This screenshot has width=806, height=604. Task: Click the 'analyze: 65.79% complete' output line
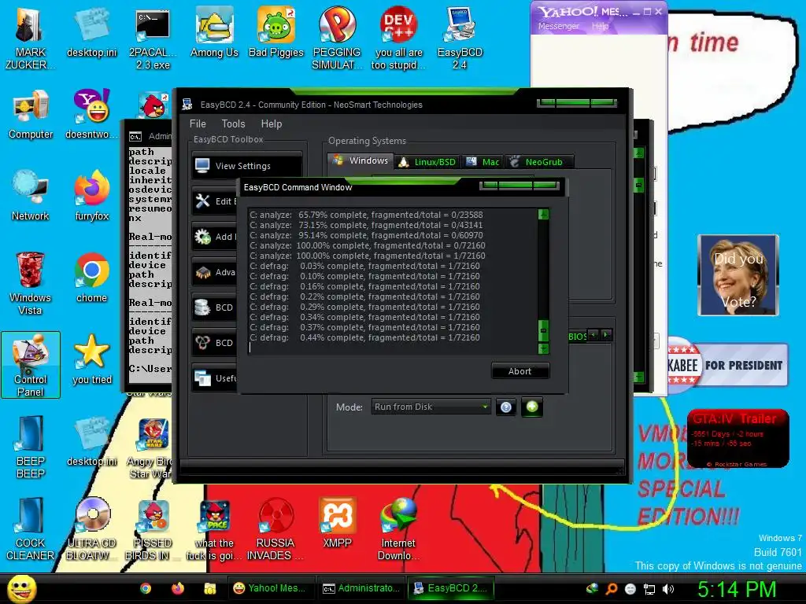[366, 215]
